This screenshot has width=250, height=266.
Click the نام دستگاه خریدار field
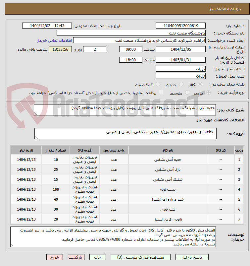(x=131, y=33)
